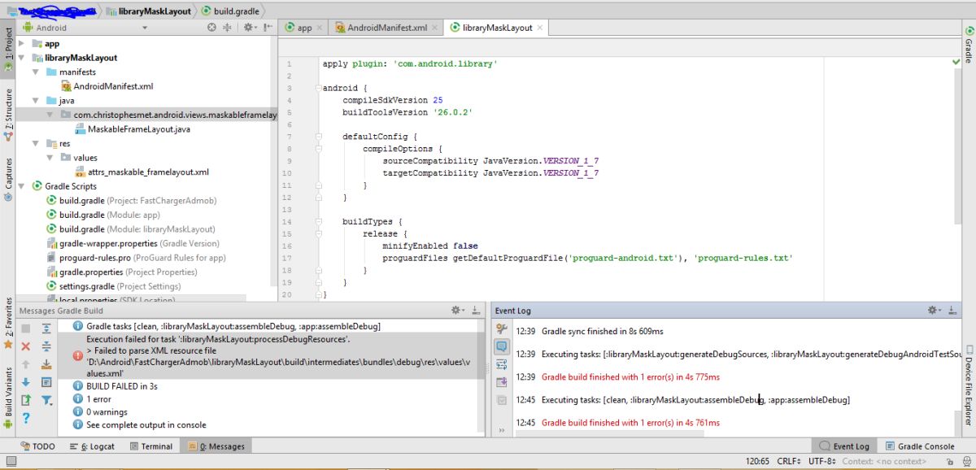Select libraryMaskLayout editor tab
The image size is (976, 470).
497,28
